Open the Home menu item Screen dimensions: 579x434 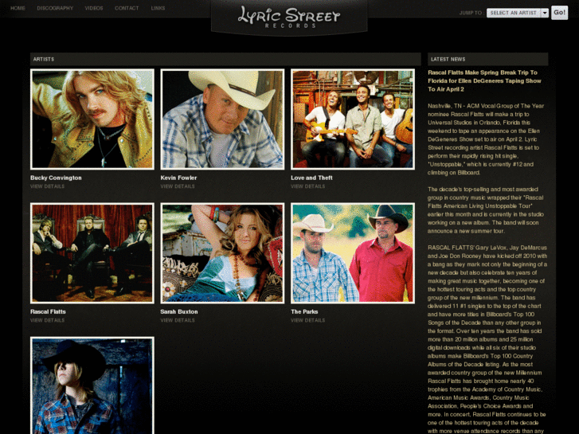[x=18, y=8]
